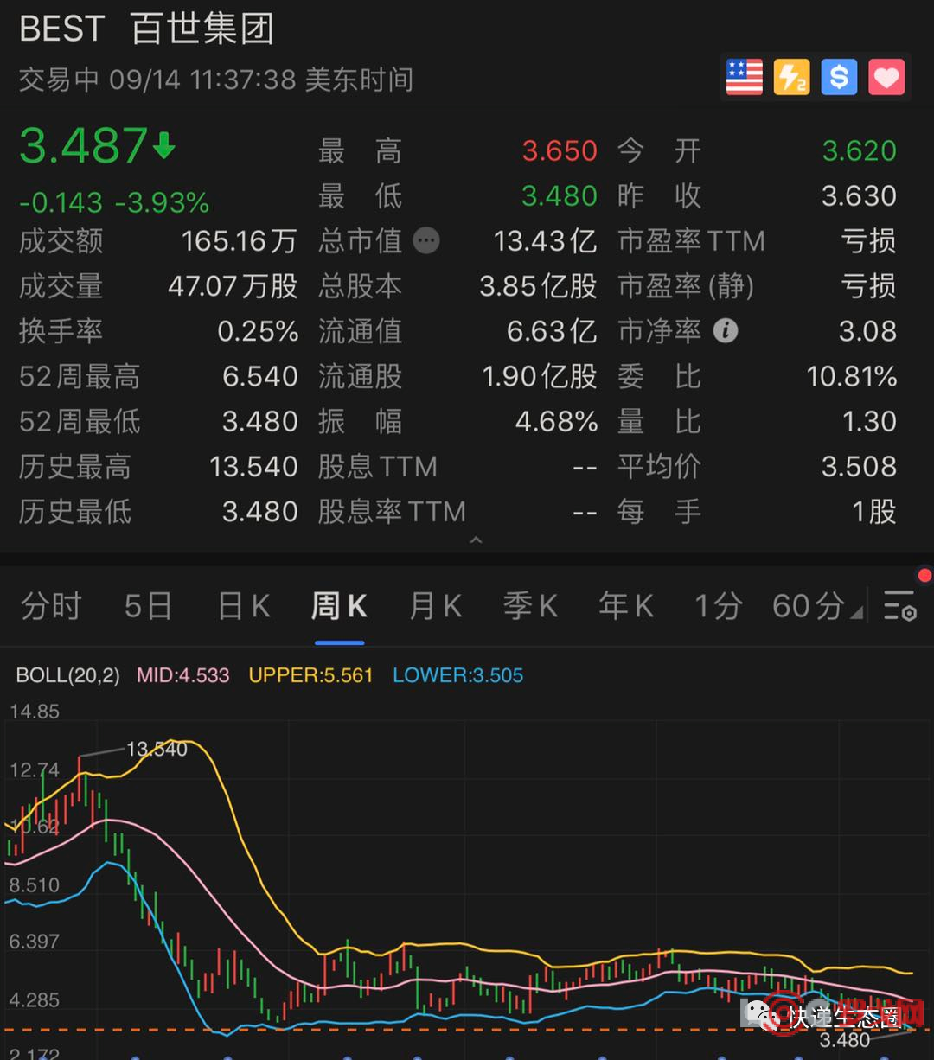Screen dimensions: 934x1060
Task: Tap the 历史最高 value 13.540
Action: (253, 467)
